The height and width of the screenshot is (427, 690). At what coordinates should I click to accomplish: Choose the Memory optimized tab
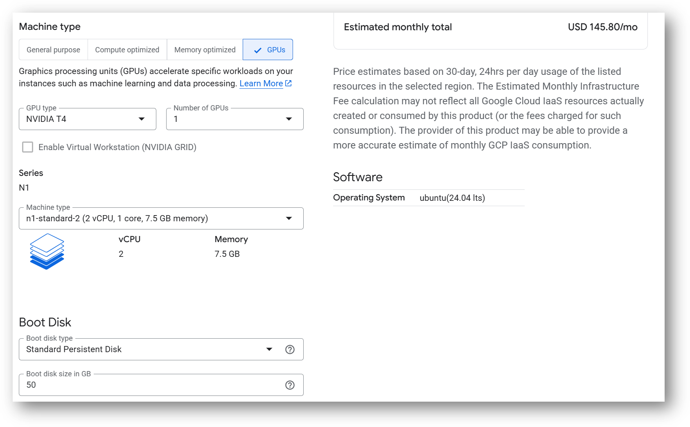click(205, 49)
